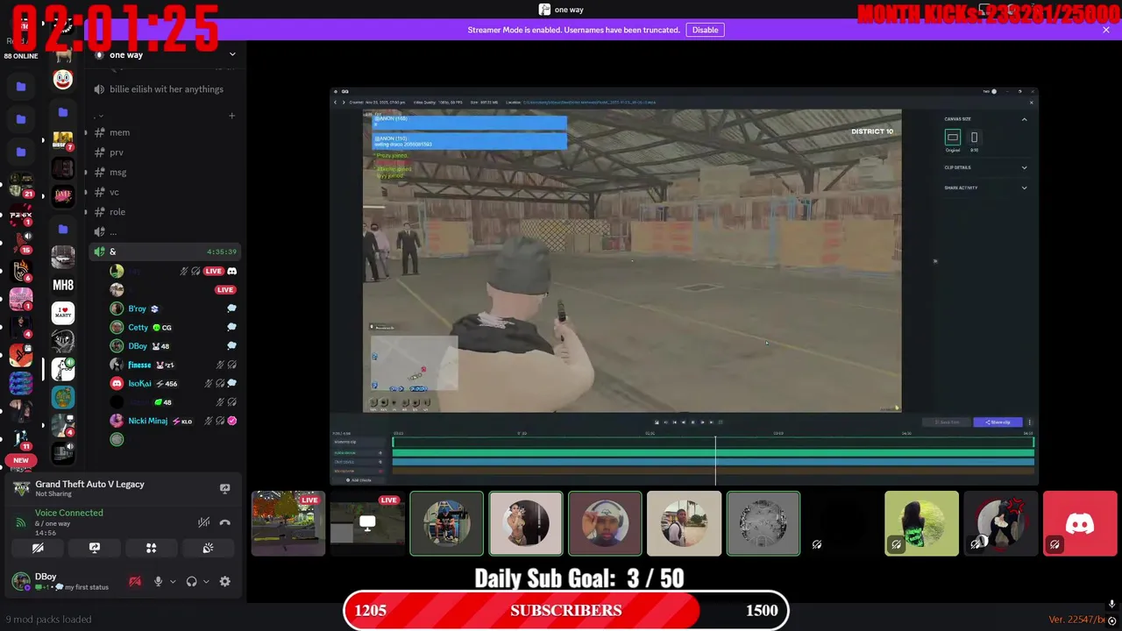Select the '&' voice channel
Viewport: 1122px width, 631px height.
165,252
